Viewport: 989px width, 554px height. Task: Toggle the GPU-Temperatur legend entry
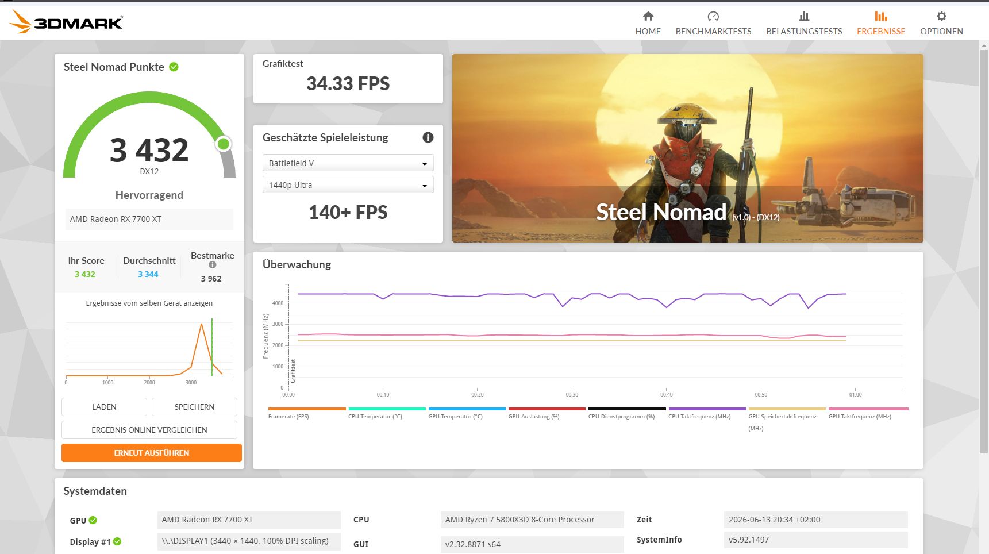pyautogui.click(x=467, y=413)
